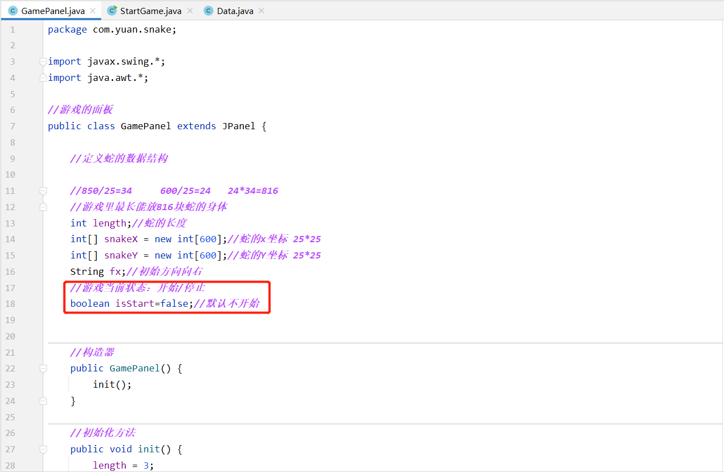Viewport: 724px width, 472px height.
Task: Click the 'boolean isStart=false;' declaration
Action: (x=132, y=303)
